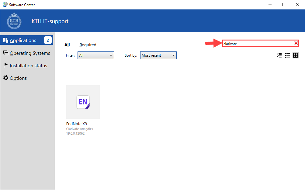
Task: Go to Installation status page
Action: (28, 66)
